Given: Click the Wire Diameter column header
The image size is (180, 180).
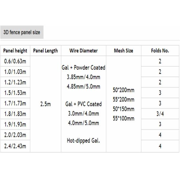Looking at the screenshot, I should (x=83, y=51).
